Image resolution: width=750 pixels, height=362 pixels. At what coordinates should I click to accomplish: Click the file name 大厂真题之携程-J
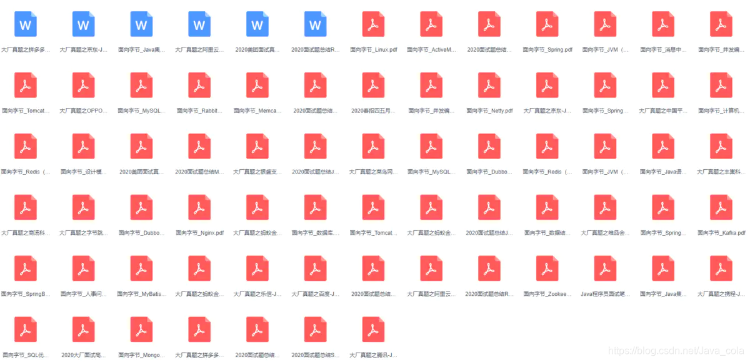(x=721, y=294)
